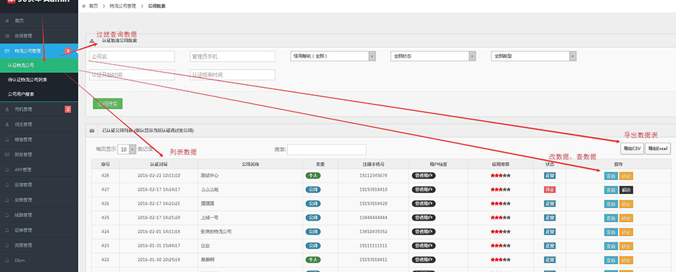
Task: Click the red badge 3 on 物流公司管理
Action: (x=68, y=51)
